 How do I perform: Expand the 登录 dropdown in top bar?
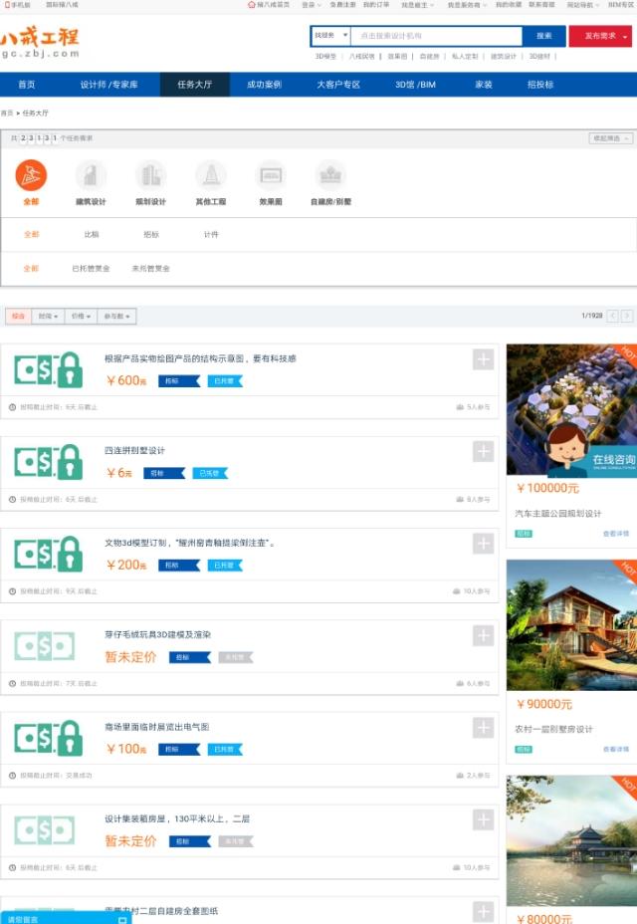(312, 5)
